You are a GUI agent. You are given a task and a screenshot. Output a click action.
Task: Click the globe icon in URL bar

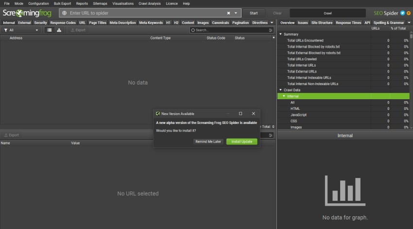64,13
